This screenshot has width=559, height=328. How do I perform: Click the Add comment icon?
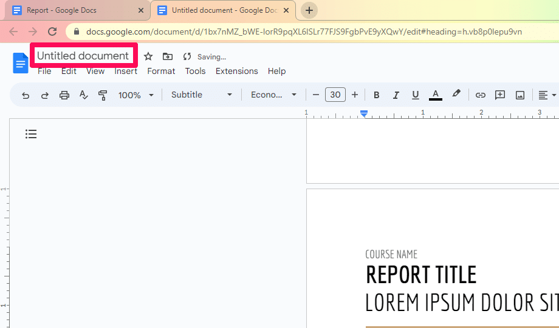pos(500,95)
